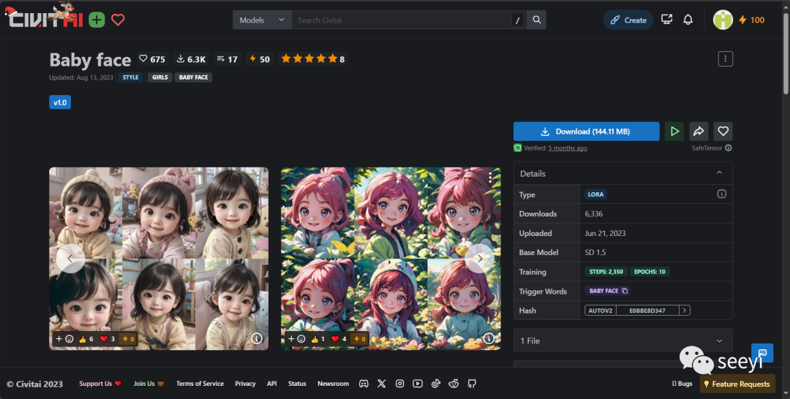Image resolution: width=790 pixels, height=399 pixels.
Task: Open the five-star rating reviews
Action: point(312,59)
